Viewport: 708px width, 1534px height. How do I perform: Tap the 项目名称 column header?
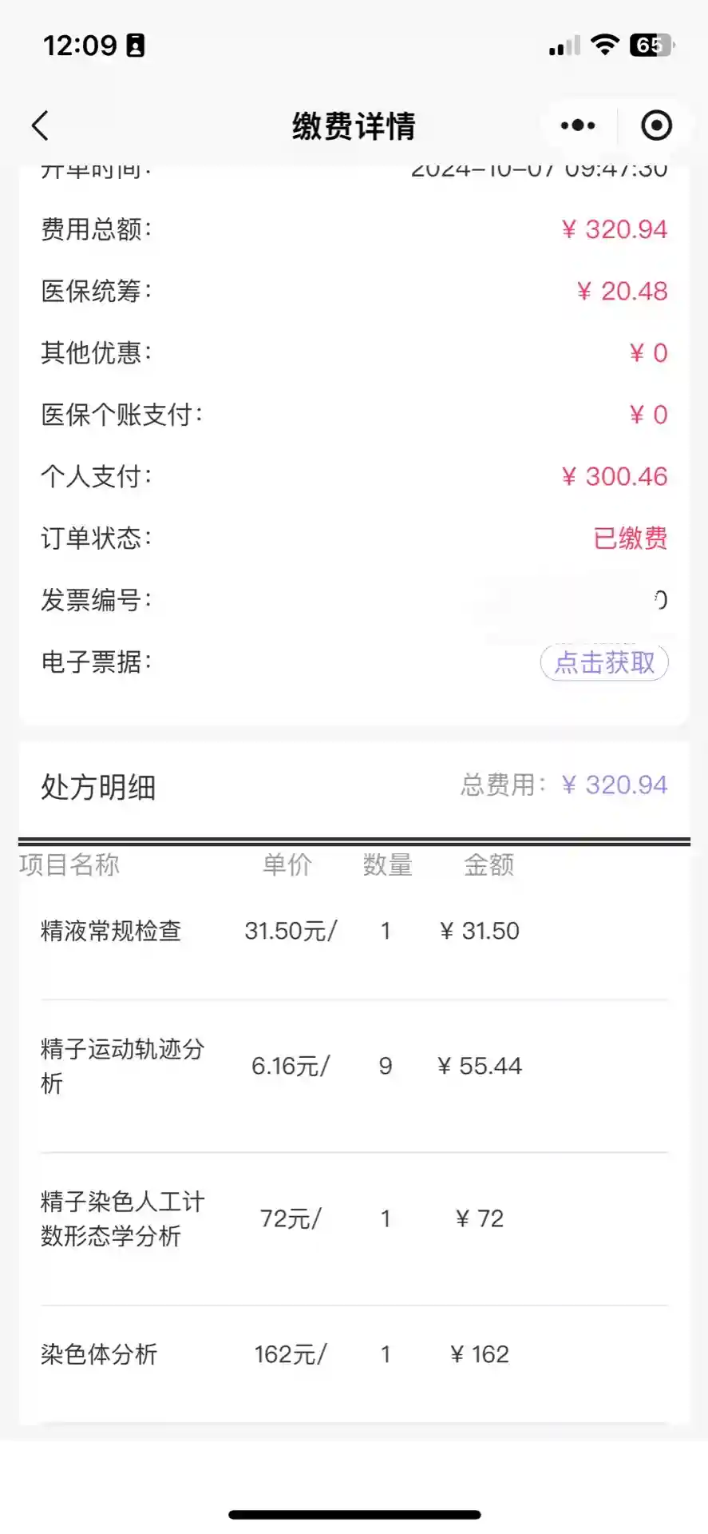pyautogui.click(x=69, y=864)
